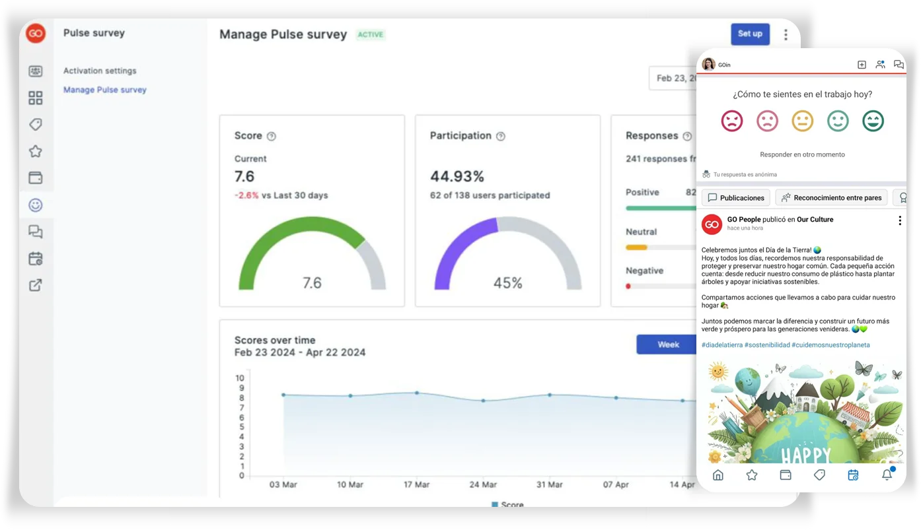Click the "Tu respuesta es anónima" notice

tap(739, 174)
